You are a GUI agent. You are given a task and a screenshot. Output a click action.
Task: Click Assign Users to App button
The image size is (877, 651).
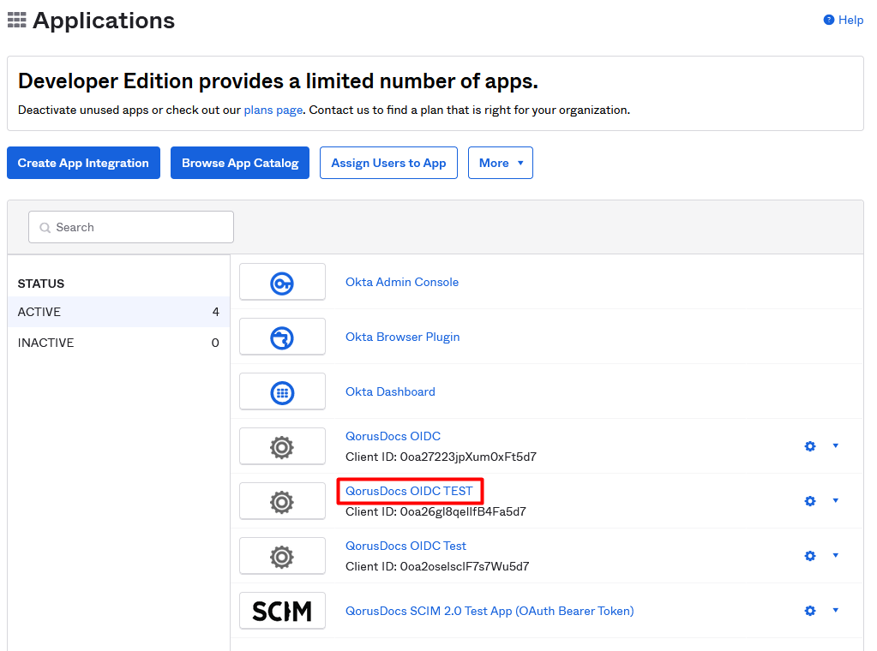(388, 163)
